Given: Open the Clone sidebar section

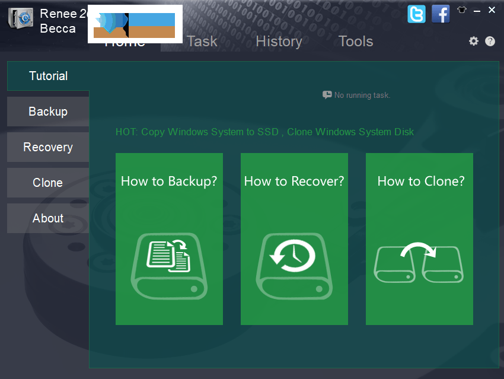Looking at the screenshot, I should pyautogui.click(x=48, y=183).
